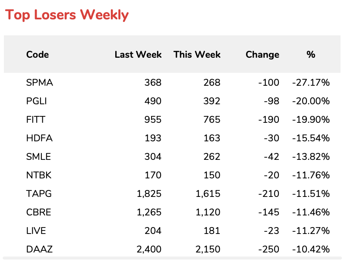Select the 2,150 This Week value
This screenshot has height=268, width=347.
click(208, 249)
